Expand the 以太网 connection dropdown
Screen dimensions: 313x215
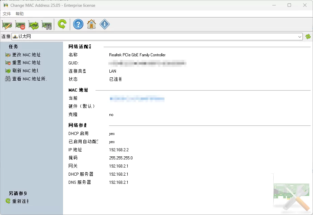[x=299, y=36]
